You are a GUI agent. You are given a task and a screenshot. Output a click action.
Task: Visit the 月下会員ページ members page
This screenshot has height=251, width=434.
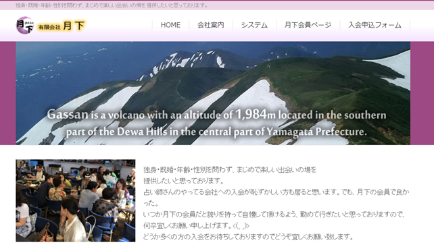308,25
